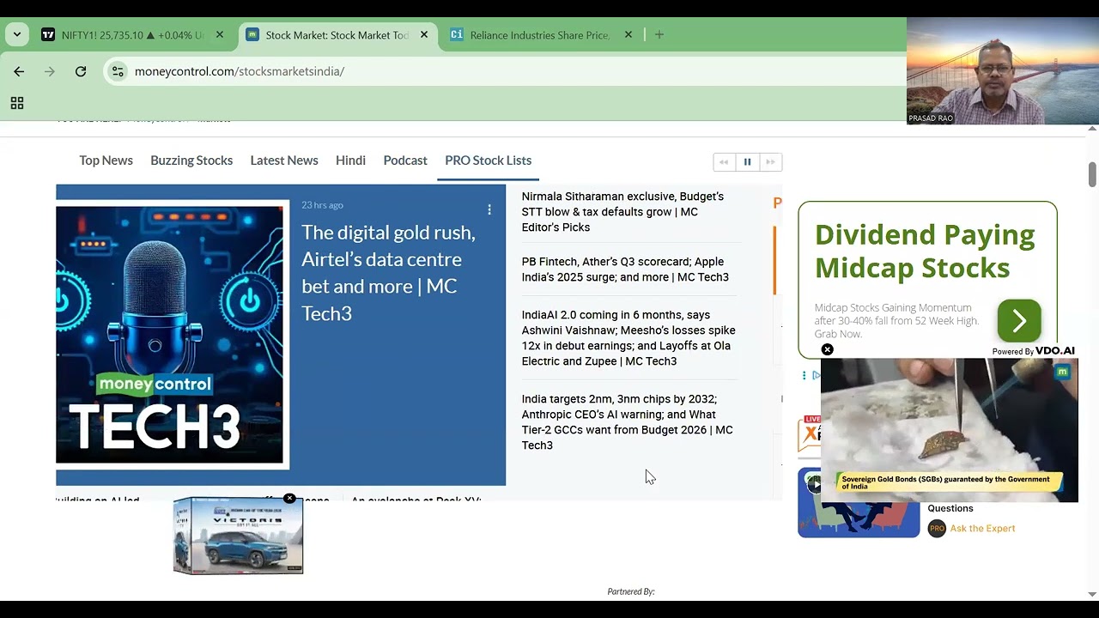Open the Ask the Expert link
Screen dimensions: 1099x618
(x=982, y=529)
